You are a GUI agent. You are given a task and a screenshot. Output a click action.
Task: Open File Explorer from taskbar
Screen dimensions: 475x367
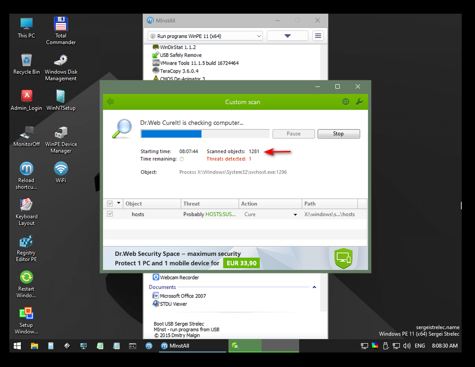[34, 346]
